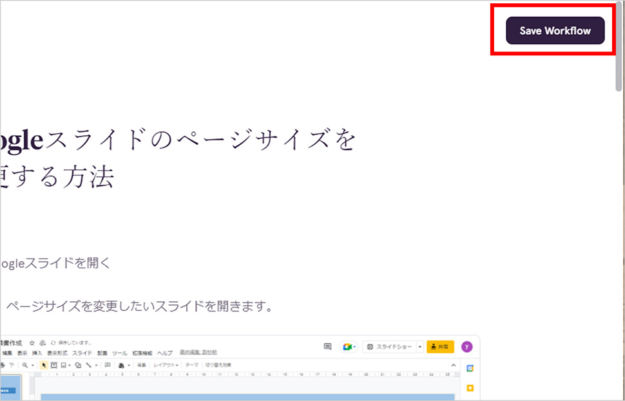Click the 最終編集 last edit link
The height and width of the screenshot is (401, 625).
click(198, 353)
